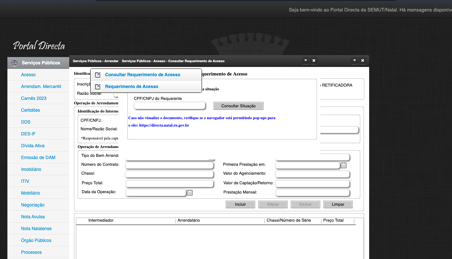This screenshot has width=452, height=259.
Task: Click the Alterar button
Action: coord(273,204)
